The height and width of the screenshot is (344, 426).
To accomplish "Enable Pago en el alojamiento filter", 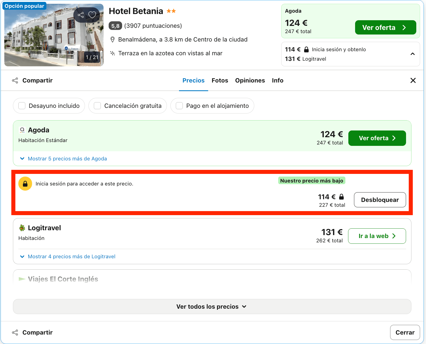I will point(212,106).
